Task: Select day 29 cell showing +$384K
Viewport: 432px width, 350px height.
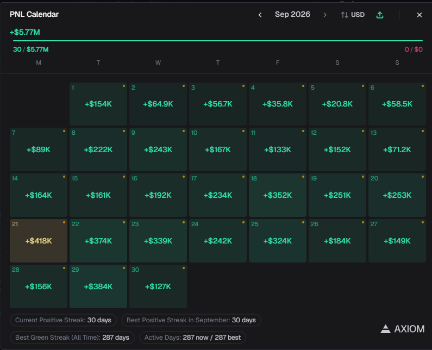Action: coord(98,286)
